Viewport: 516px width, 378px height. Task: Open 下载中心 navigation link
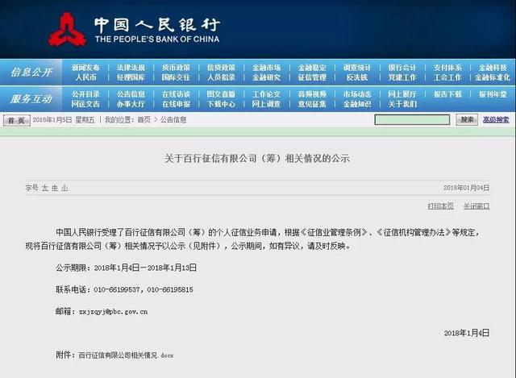click(x=221, y=104)
